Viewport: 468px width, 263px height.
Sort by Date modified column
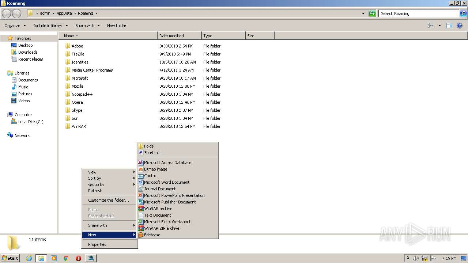coord(180,36)
